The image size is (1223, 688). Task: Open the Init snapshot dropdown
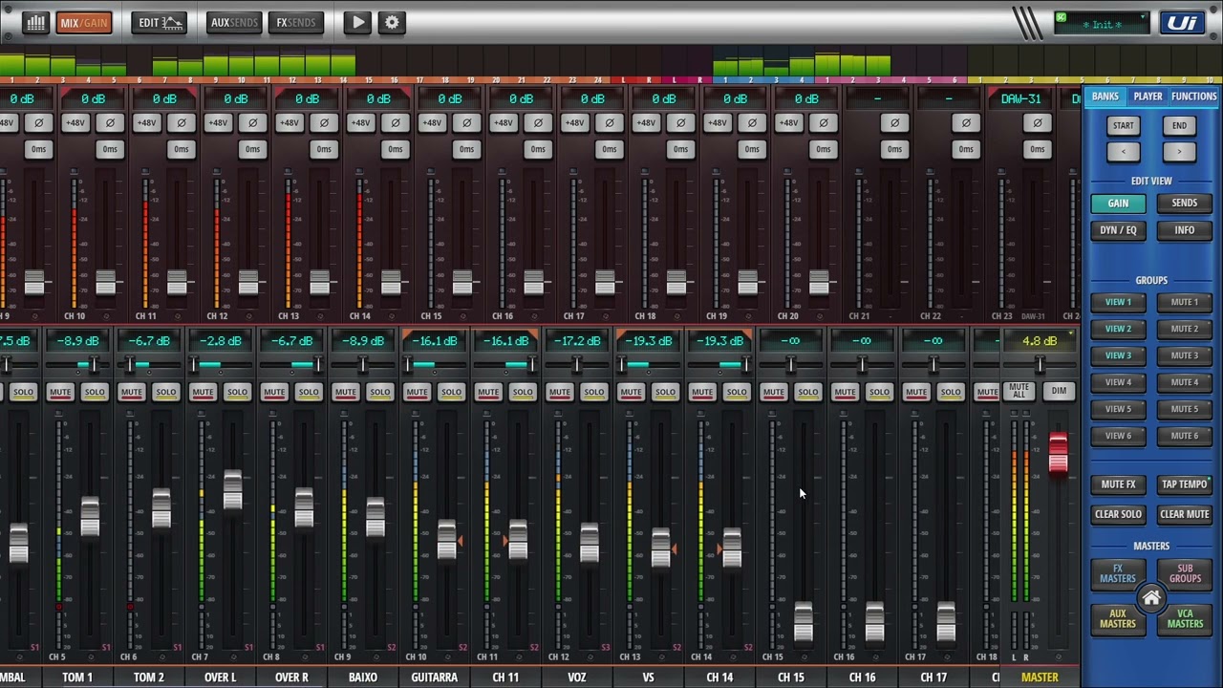(x=1102, y=23)
